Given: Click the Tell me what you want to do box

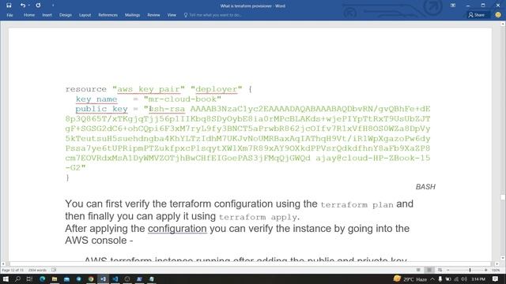Looking at the screenshot, I should click(213, 15).
